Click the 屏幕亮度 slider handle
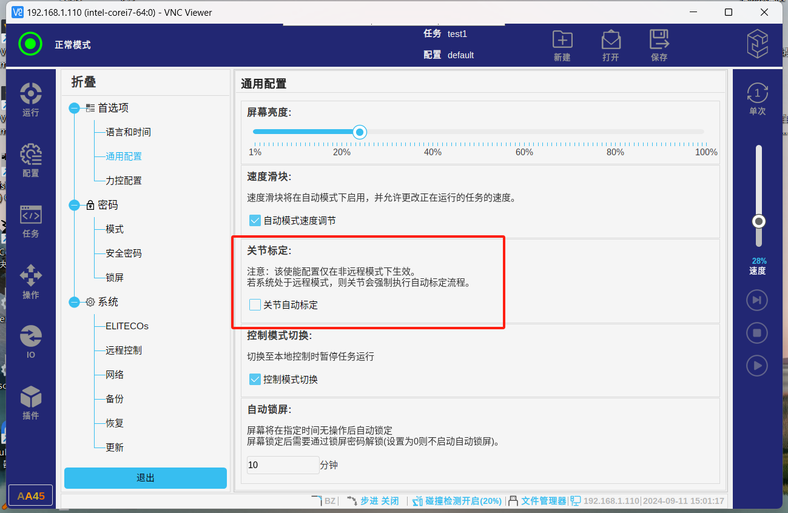The width and height of the screenshot is (788, 513). [360, 132]
